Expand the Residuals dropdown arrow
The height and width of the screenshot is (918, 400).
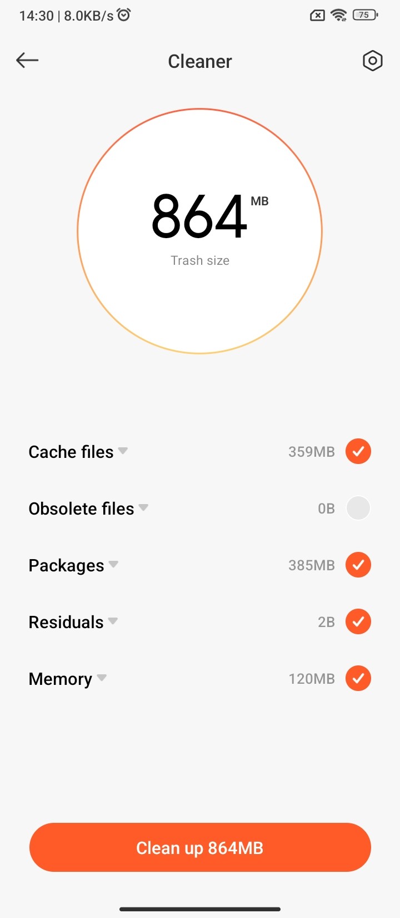(x=113, y=621)
